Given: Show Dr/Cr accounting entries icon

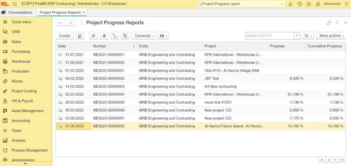Looking at the screenshot, I should coord(114,36).
